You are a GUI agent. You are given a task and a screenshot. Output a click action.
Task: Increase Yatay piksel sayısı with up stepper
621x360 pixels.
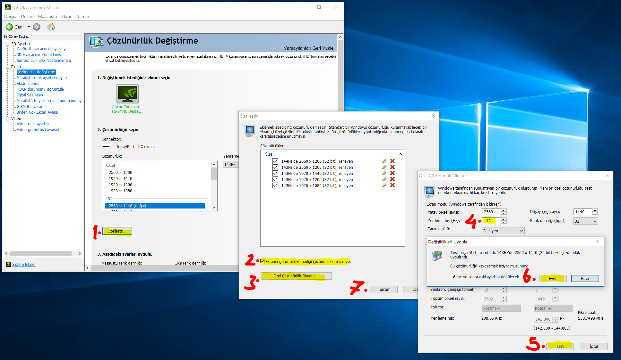click(503, 210)
